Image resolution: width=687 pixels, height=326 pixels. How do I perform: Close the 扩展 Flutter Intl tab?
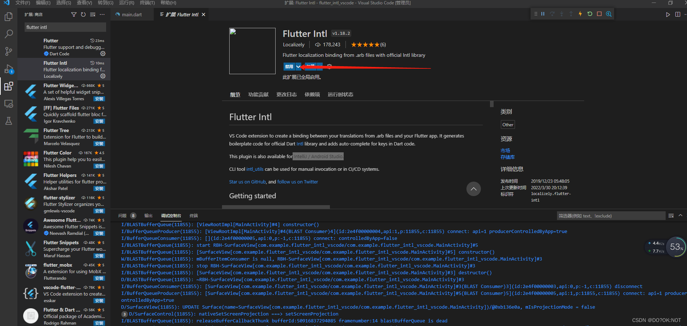click(x=204, y=14)
